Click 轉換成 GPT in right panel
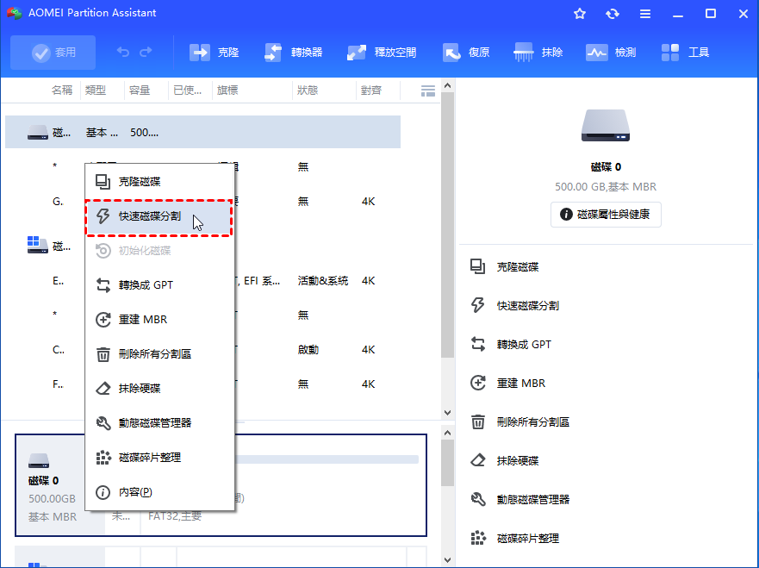This screenshot has height=568, width=759. click(x=511, y=344)
